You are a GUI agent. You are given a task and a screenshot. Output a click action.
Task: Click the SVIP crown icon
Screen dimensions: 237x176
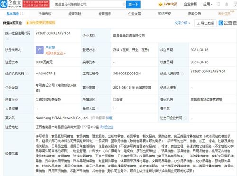160,4
